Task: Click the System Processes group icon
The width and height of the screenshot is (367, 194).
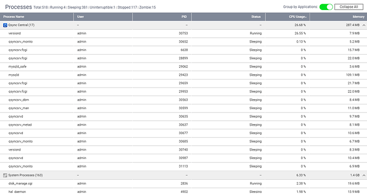Action: pyautogui.click(x=5, y=175)
